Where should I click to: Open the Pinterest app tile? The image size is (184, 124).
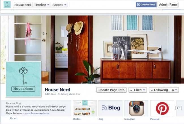[162, 108]
